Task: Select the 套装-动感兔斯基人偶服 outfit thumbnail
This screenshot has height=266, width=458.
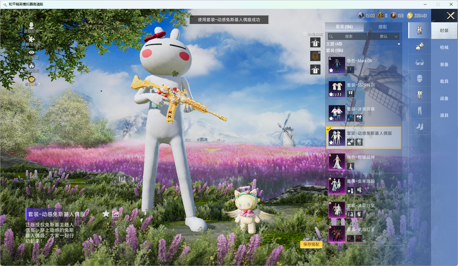Action: pos(337,138)
